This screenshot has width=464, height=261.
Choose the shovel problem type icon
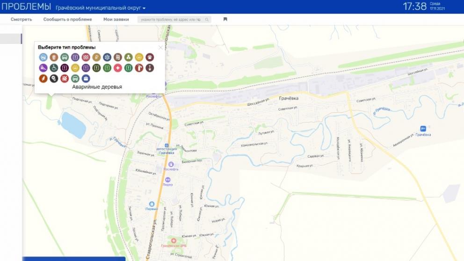tap(150, 68)
